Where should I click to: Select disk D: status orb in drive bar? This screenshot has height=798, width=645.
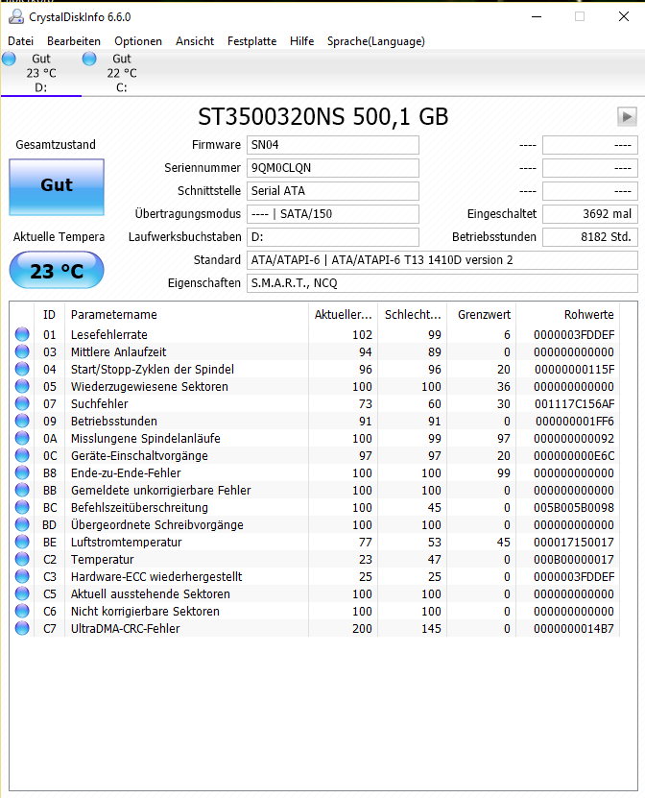[9, 59]
